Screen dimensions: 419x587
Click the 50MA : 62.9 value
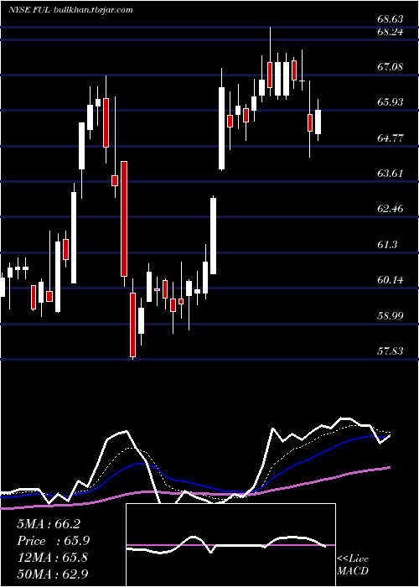click(52, 574)
